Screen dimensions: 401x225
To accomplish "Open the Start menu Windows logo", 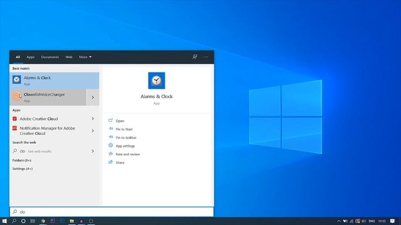I will 4,221.
